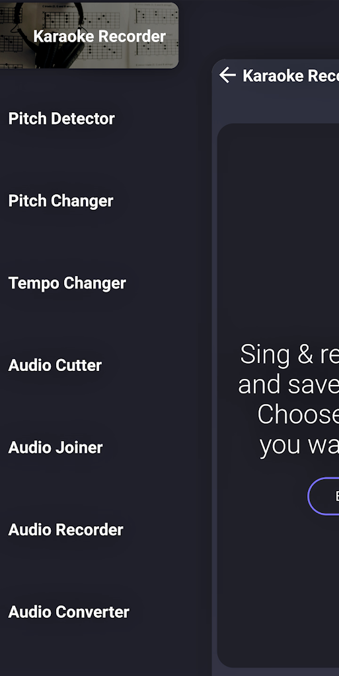The height and width of the screenshot is (676, 339).
Task: Click the 'you wa...' line of text
Action: (299, 446)
